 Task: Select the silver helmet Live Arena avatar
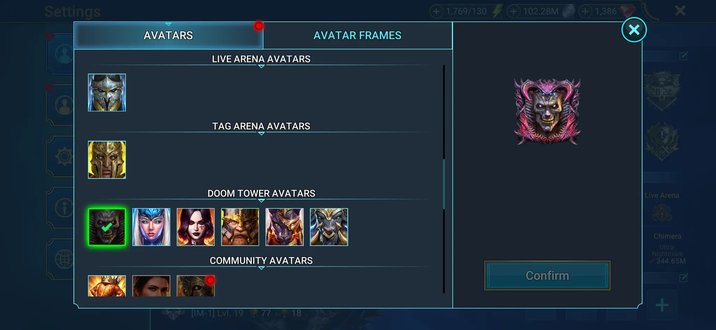[x=107, y=92]
